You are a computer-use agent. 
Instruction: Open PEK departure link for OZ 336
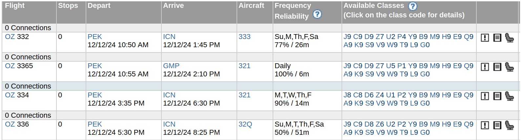click(x=94, y=124)
